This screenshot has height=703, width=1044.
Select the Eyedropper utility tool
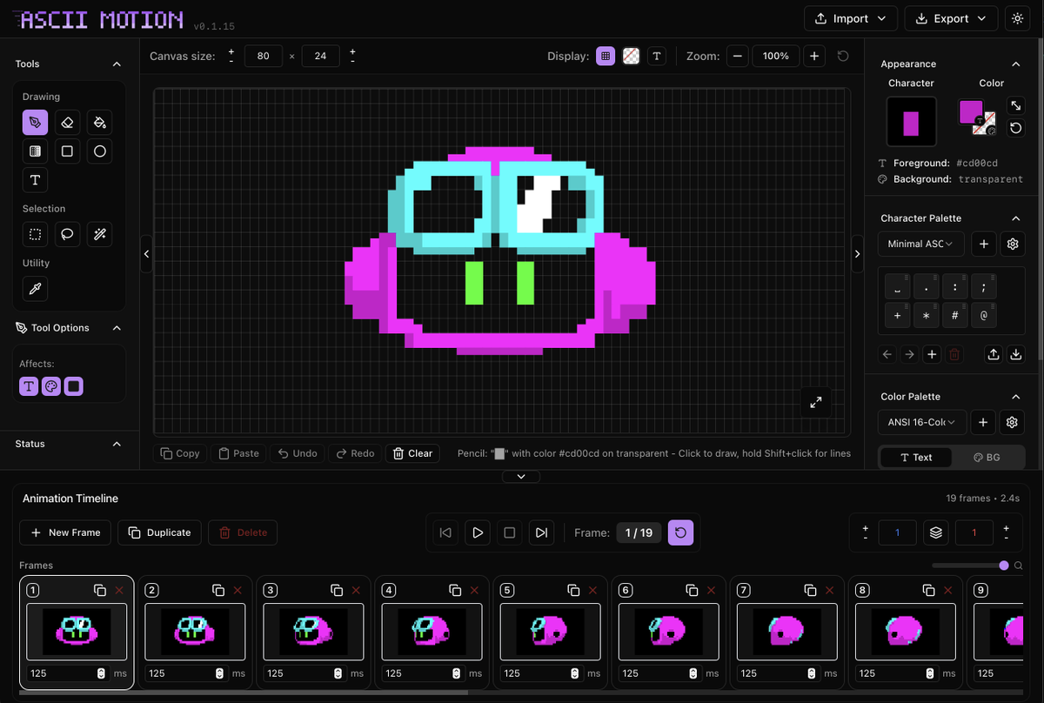(x=35, y=288)
